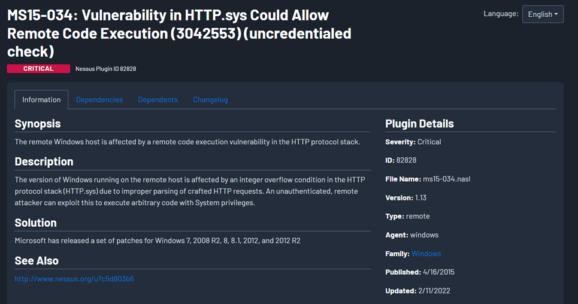Click the synopsis sentence about remote Windows host
Screen dimensions: 578x304
[187, 142]
